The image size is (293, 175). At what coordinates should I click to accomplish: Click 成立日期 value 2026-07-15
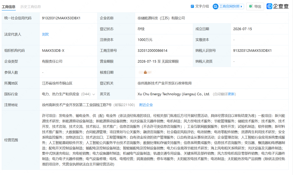click(242, 29)
